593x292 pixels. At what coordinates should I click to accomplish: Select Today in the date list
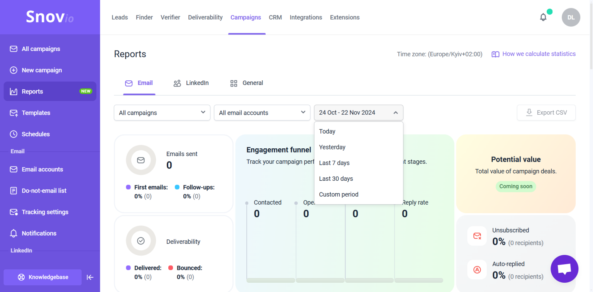click(359, 131)
